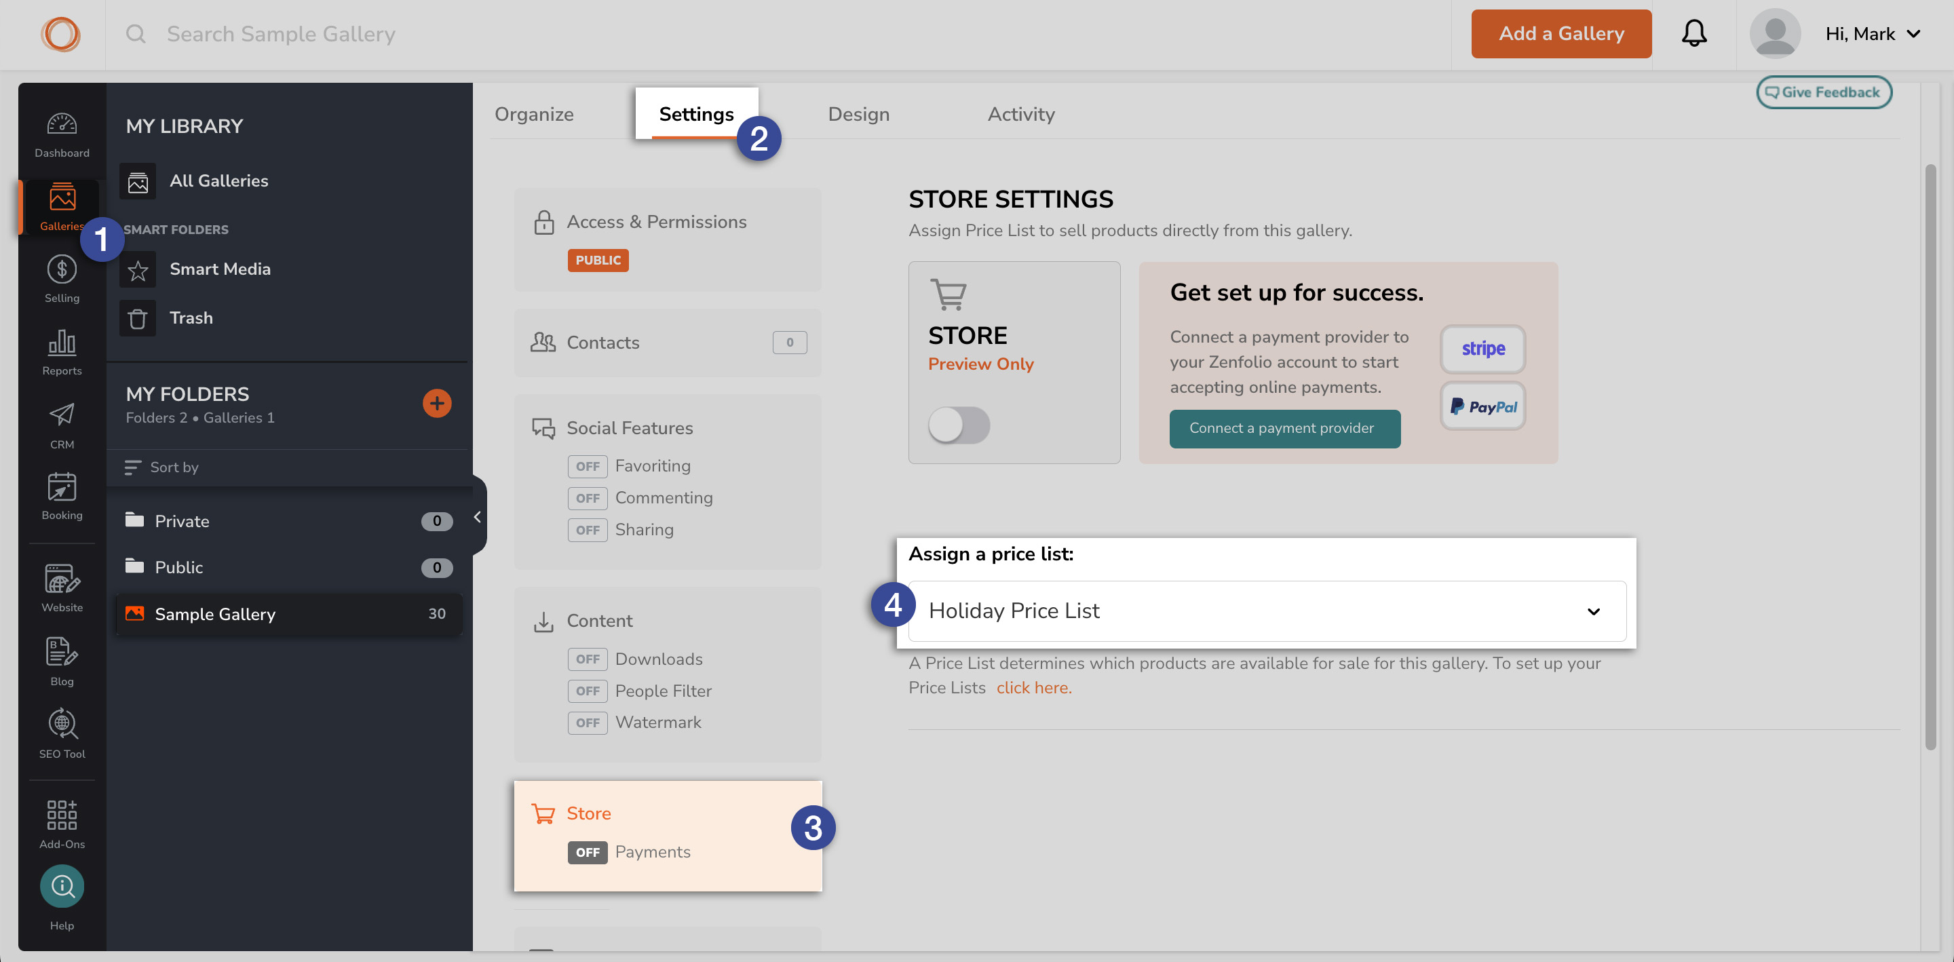Viewport: 1954px width, 962px height.
Task: Click the 'Folders 2 • Galleries 1' text
Action: (200, 418)
